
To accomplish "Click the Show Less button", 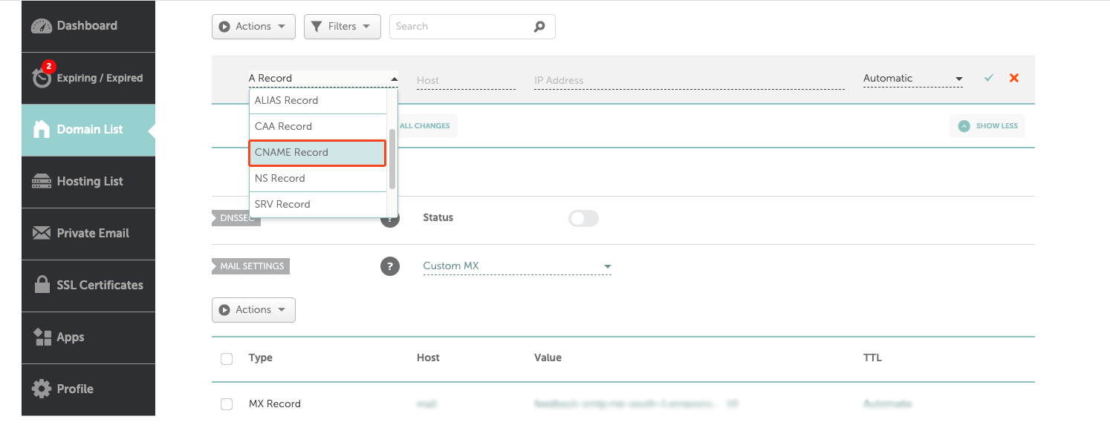I will tap(987, 126).
